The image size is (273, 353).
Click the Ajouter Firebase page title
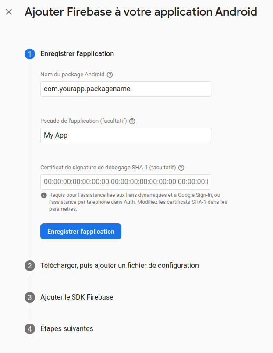141,12
